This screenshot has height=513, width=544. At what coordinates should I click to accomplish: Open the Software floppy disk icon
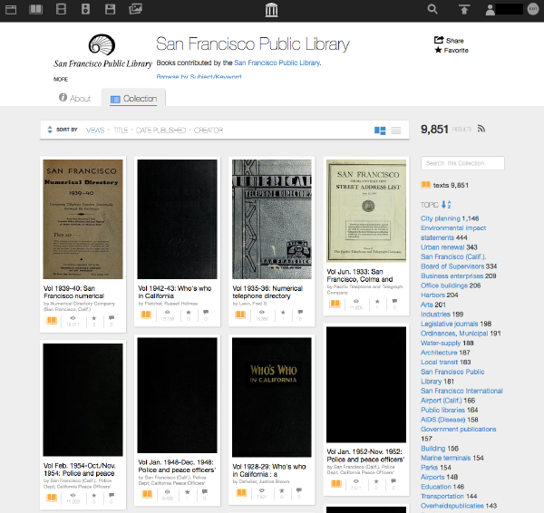coord(110,10)
